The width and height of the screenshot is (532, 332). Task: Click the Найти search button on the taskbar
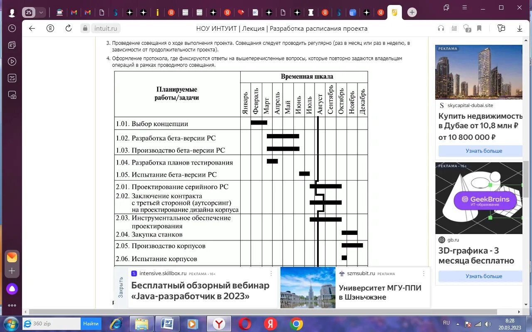tap(91, 323)
